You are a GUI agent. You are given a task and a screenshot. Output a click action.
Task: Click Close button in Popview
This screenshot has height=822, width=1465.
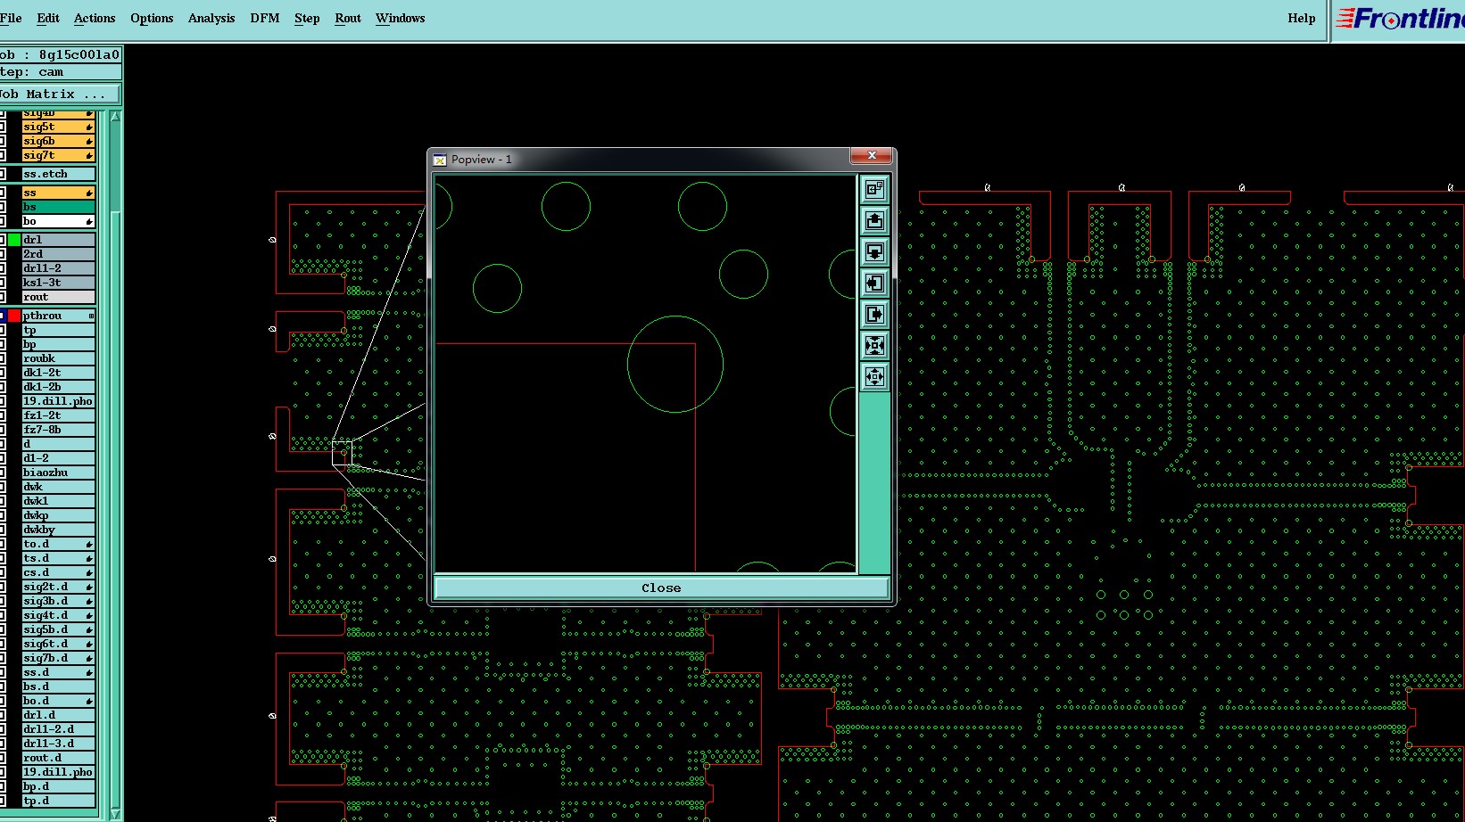(x=661, y=588)
